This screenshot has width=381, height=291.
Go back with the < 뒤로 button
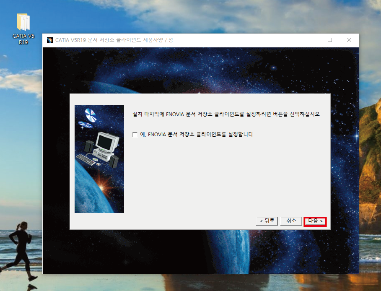pos(267,221)
